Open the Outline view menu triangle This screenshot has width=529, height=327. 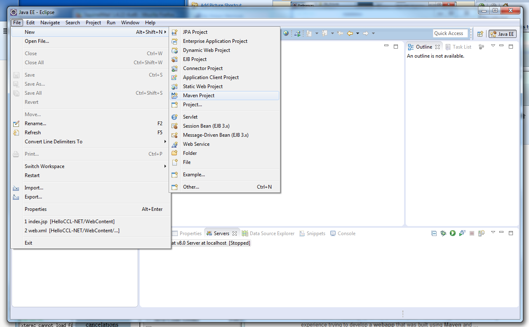(493, 47)
